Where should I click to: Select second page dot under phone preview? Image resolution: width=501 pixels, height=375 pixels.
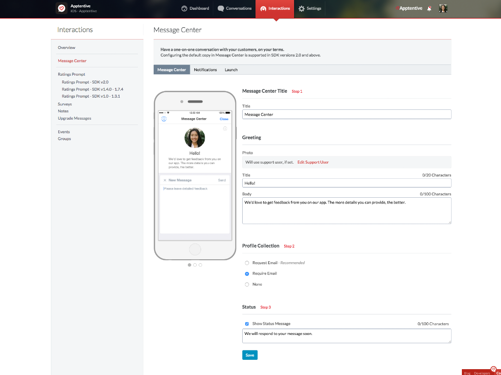pos(195,265)
